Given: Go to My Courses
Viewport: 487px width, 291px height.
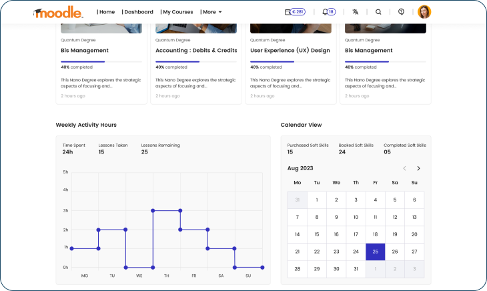Looking at the screenshot, I should pyautogui.click(x=177, y=12).
